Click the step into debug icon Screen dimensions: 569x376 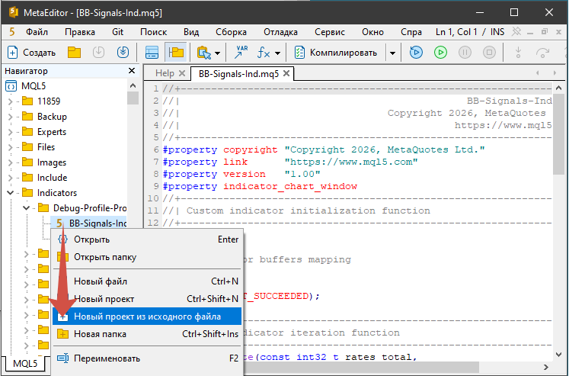(518, 53)
